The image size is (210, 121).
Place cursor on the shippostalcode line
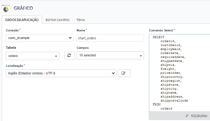pyautogui.click(x=174, y=101)
